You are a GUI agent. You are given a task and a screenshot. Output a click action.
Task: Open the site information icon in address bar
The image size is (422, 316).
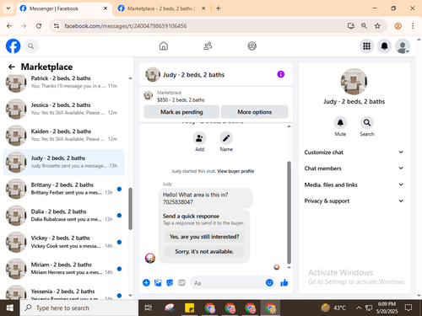57,26
